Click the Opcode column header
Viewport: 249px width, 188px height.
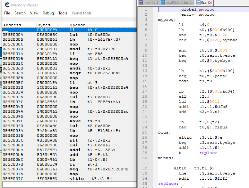click(x=103, y=25)
